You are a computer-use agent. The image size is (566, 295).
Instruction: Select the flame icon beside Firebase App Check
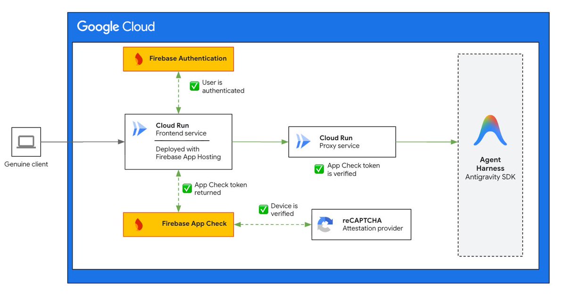(x=139, y=224)
